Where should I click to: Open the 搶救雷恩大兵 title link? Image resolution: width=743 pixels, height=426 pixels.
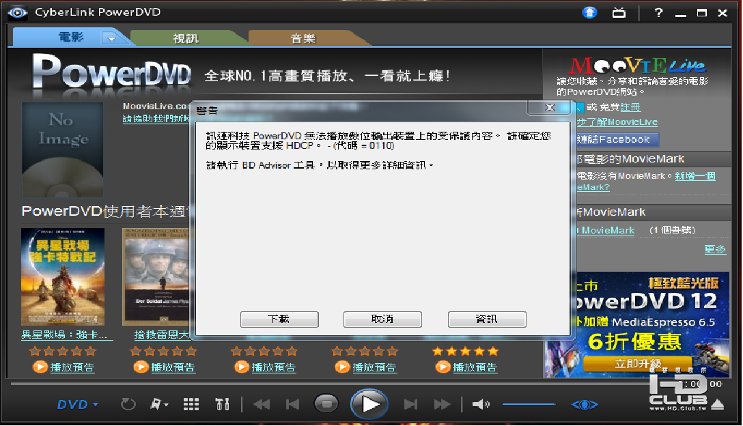tap(162, 335)
